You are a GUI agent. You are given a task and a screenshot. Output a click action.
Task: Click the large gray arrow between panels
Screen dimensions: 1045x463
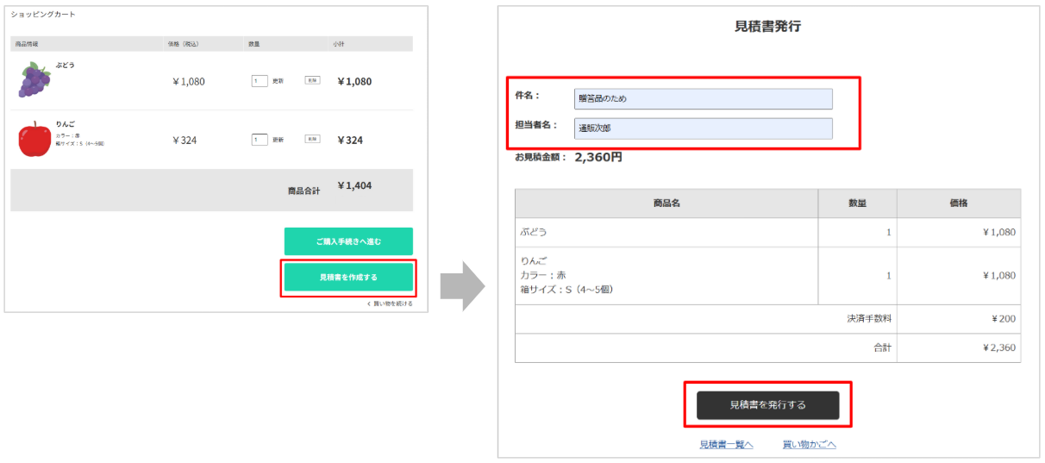463,285
